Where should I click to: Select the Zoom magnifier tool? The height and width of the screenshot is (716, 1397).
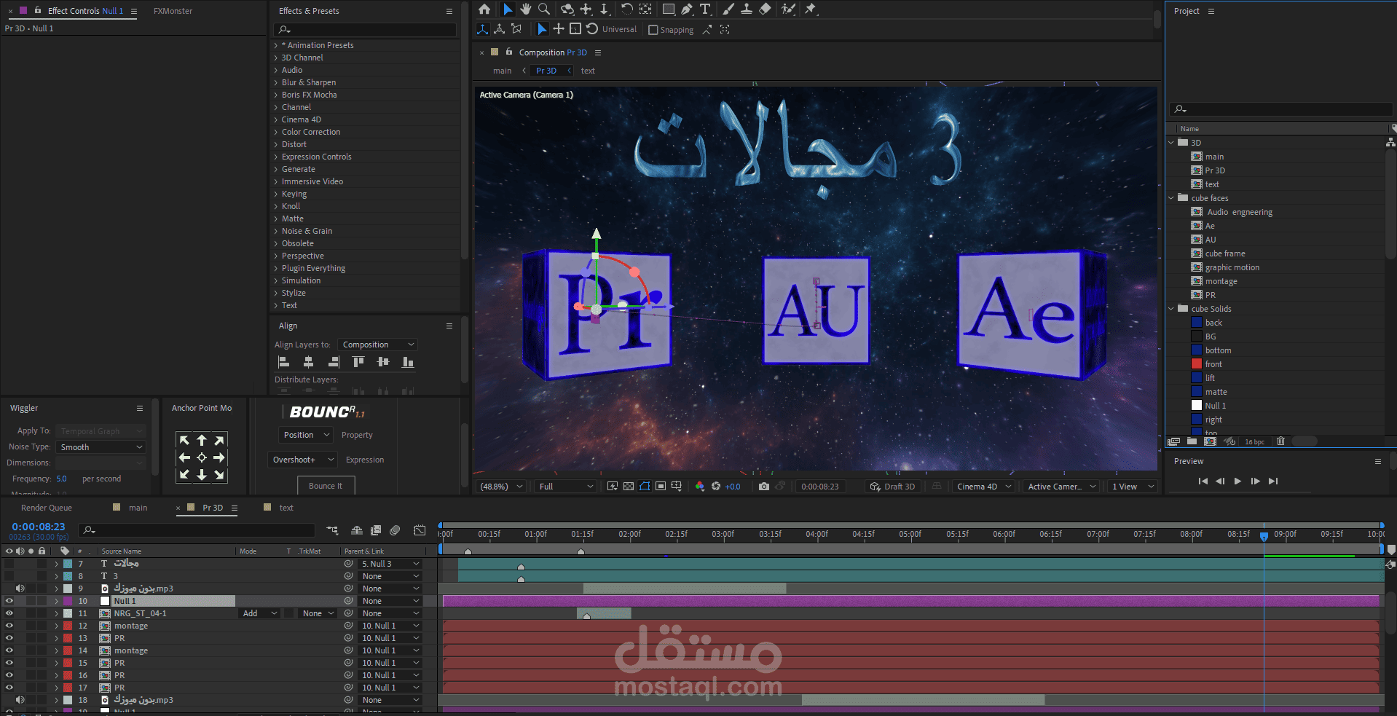544,9
